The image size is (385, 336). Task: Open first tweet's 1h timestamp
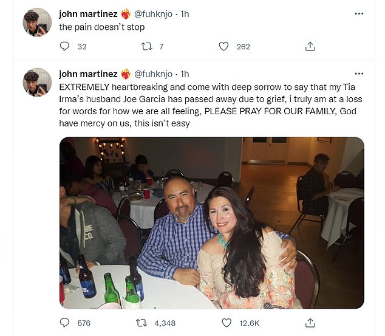[185, 13]
